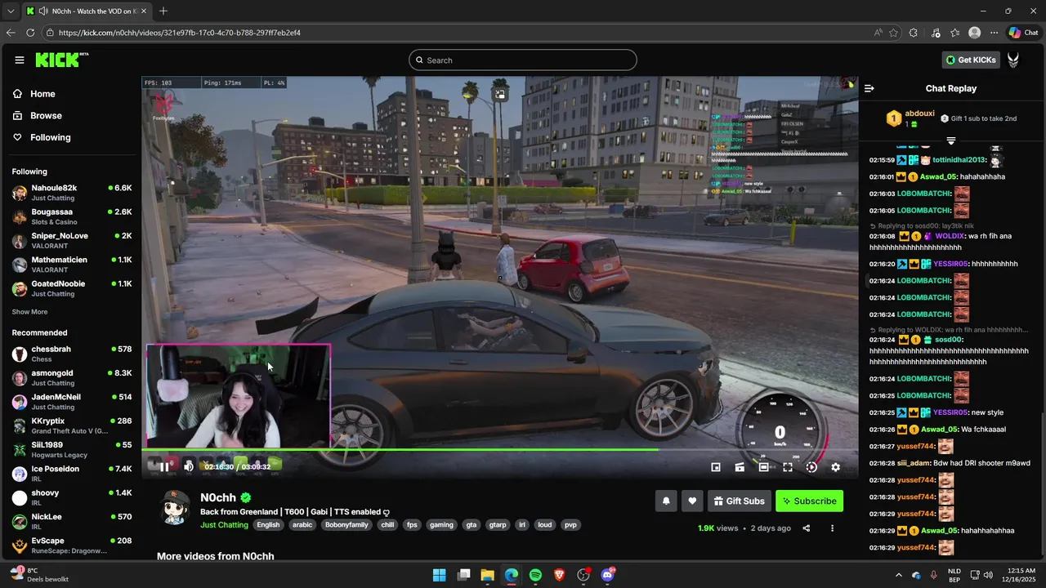Open recommended channel JadenMcNeil
1046x588 pixels.
click(72, 402)
